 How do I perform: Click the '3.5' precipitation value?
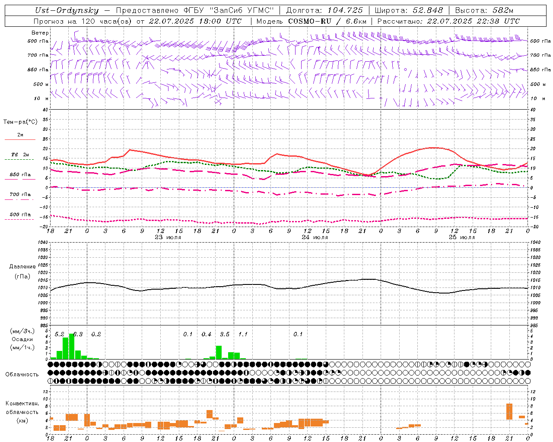[x=225, y=334]
